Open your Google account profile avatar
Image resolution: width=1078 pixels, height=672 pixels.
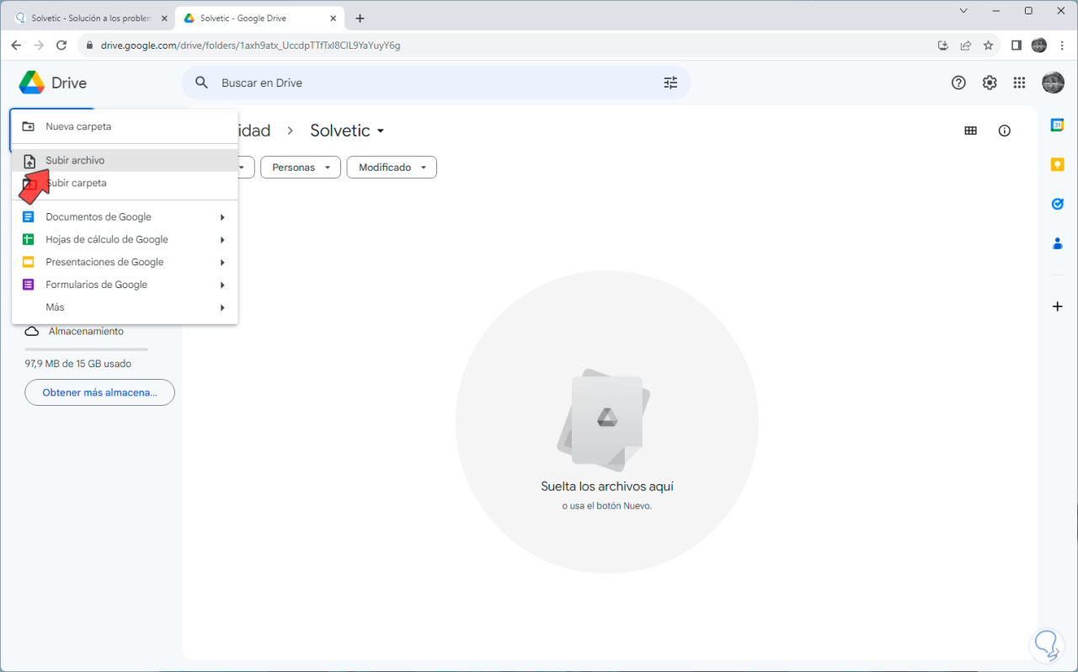point(1054,83)
